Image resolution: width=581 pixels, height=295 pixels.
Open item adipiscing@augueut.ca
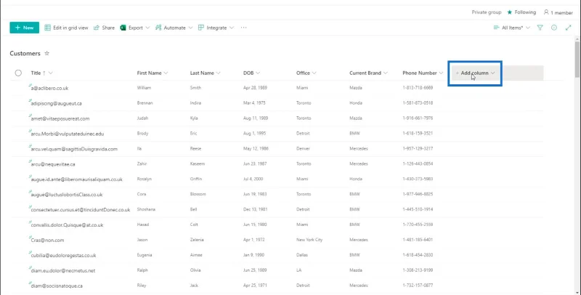click(57, 103)
